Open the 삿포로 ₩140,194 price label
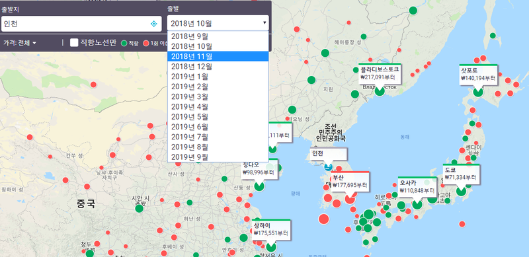529x257 pixels. coord(478,74)
